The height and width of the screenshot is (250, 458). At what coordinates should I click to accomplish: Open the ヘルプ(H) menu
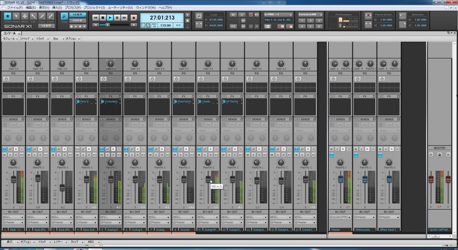coord(165,8)
